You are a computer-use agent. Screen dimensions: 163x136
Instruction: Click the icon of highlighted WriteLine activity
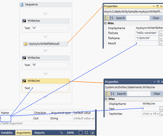[24, 81]
